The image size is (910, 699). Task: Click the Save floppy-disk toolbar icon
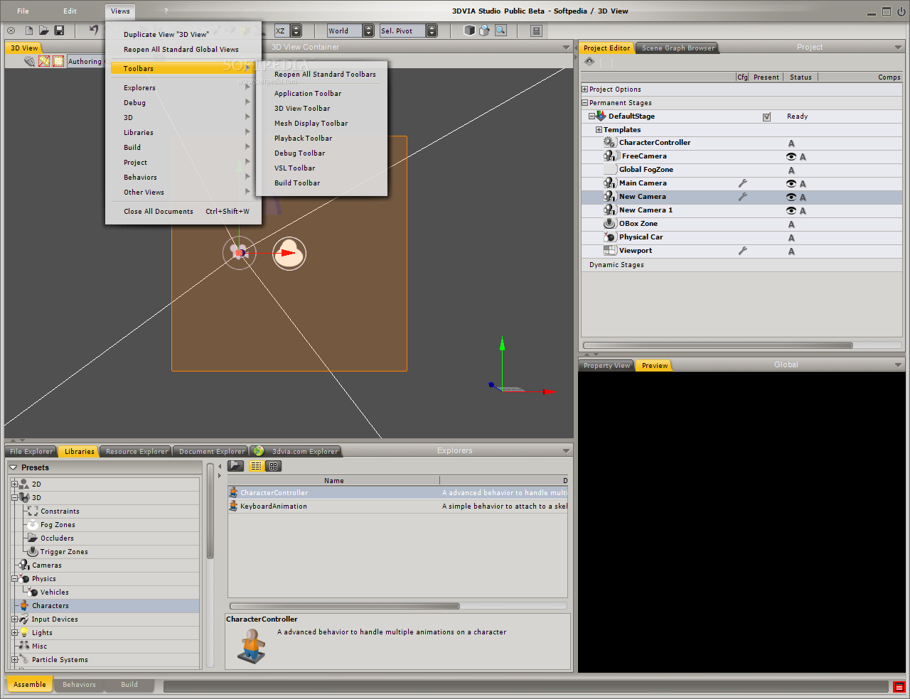coord(60,31)
